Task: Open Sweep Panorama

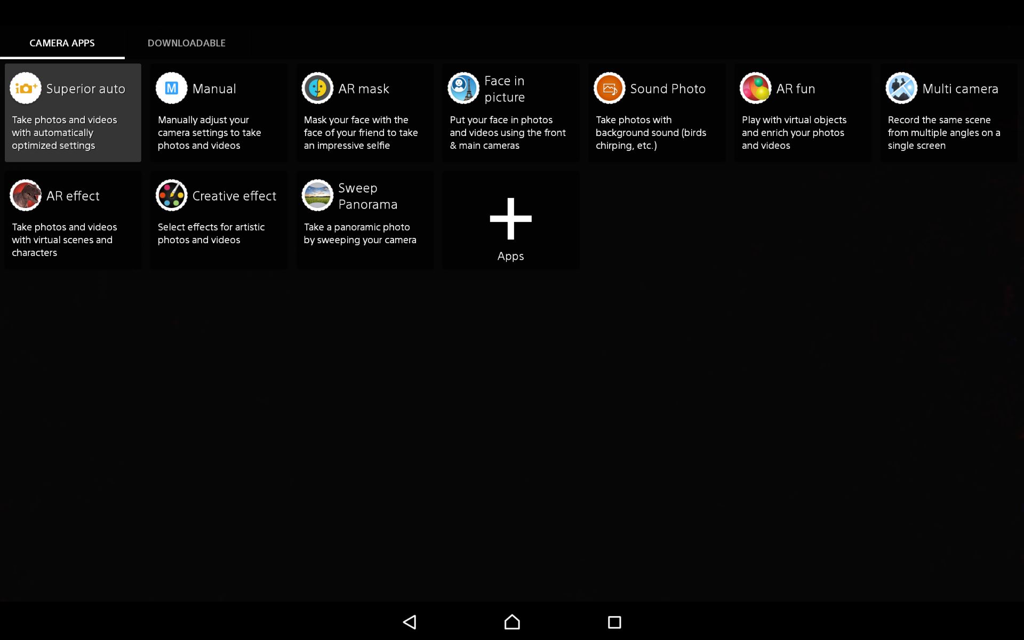Action: [x=365, y=219]
